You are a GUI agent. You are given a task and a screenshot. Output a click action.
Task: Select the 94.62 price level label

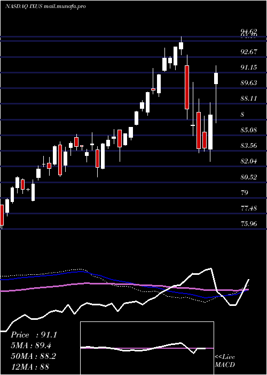[x=249, y=31]
